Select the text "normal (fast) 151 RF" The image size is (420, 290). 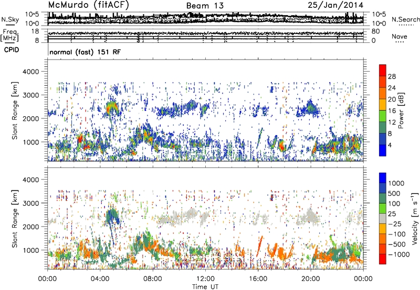(85, 52)
